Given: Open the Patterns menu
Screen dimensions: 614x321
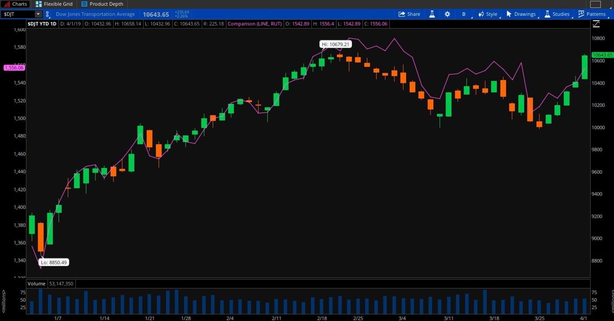Looking at the screenshot, I should [x=592, y=14].
